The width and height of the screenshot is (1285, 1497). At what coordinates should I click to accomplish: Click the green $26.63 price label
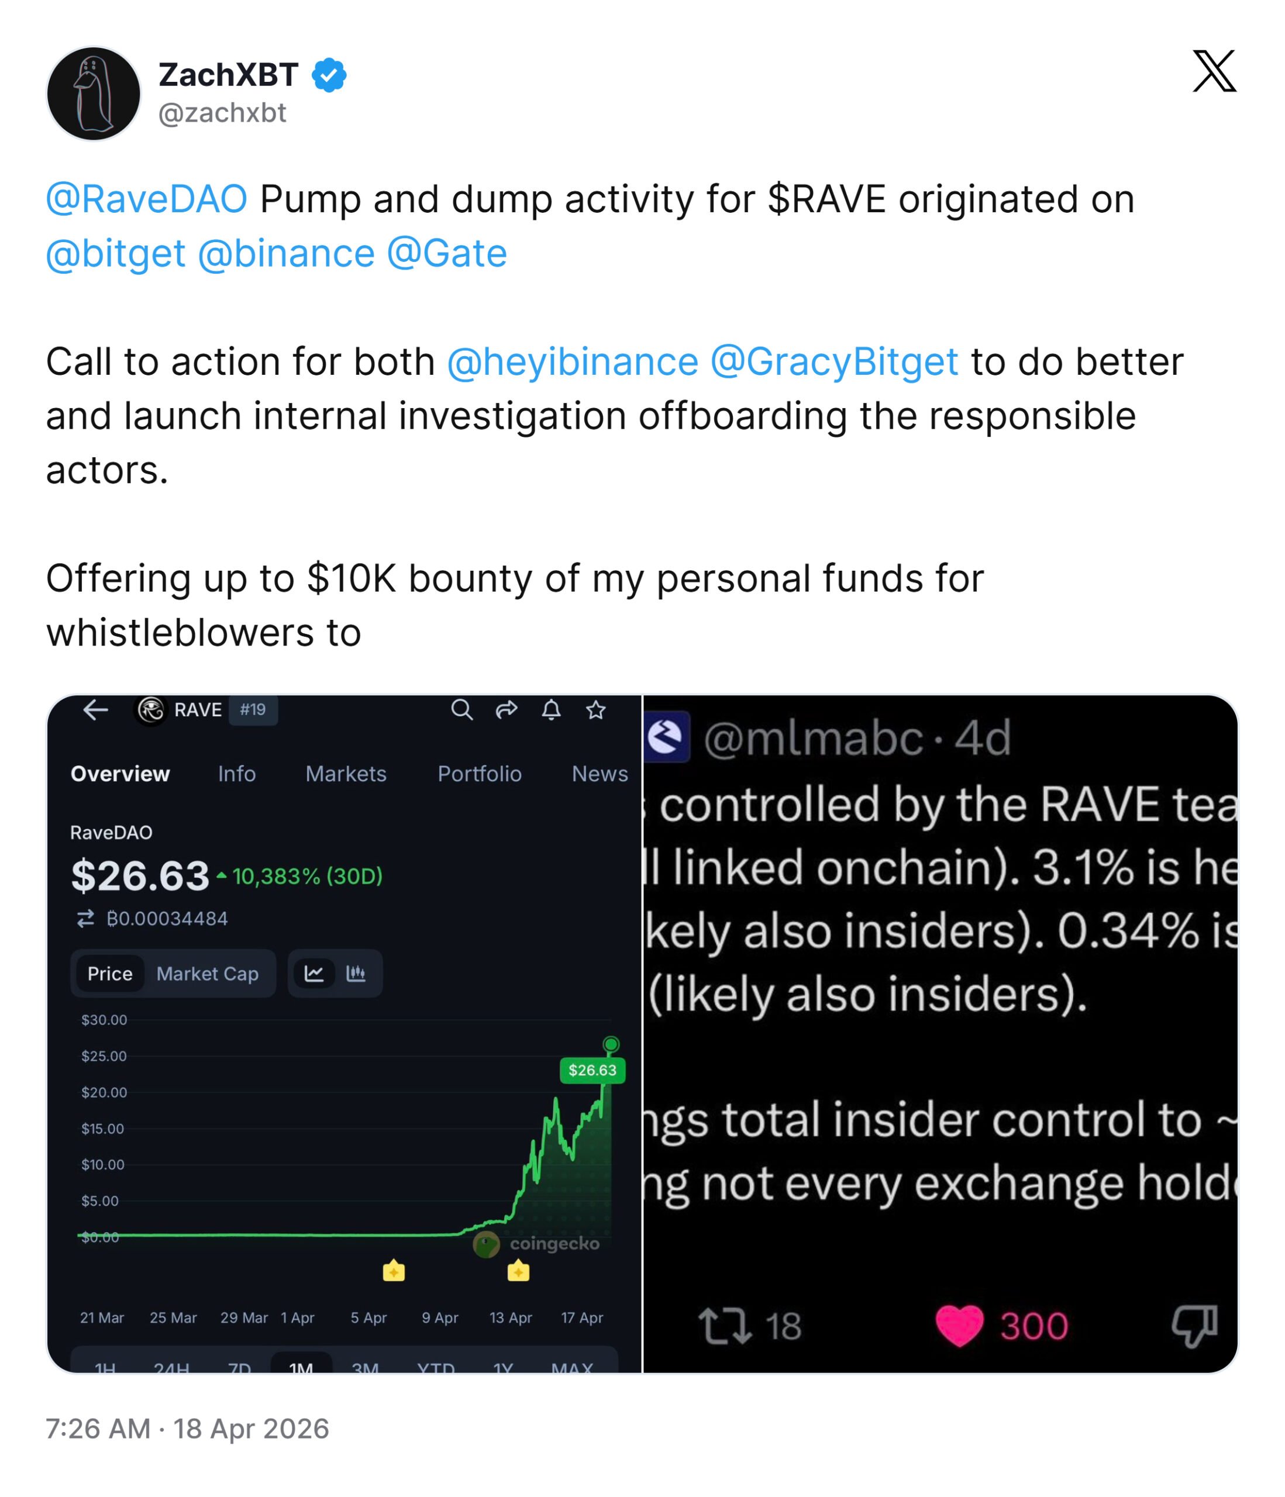tap(592, 1070)
